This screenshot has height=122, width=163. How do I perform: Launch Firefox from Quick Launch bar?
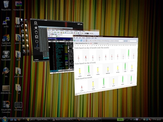[x=19, y=119]
